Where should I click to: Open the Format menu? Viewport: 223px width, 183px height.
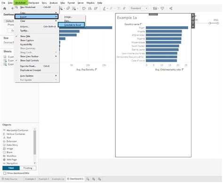click(71, 3)
